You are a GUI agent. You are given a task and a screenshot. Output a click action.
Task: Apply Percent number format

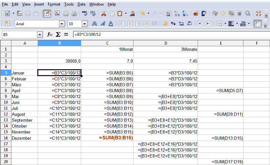173,24
